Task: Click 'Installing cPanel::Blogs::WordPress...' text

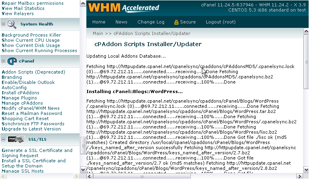Action: click(135, 91)
